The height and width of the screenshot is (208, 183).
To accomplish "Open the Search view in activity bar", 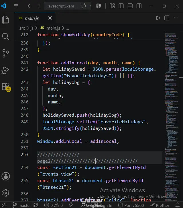I will tap(5, 36).
